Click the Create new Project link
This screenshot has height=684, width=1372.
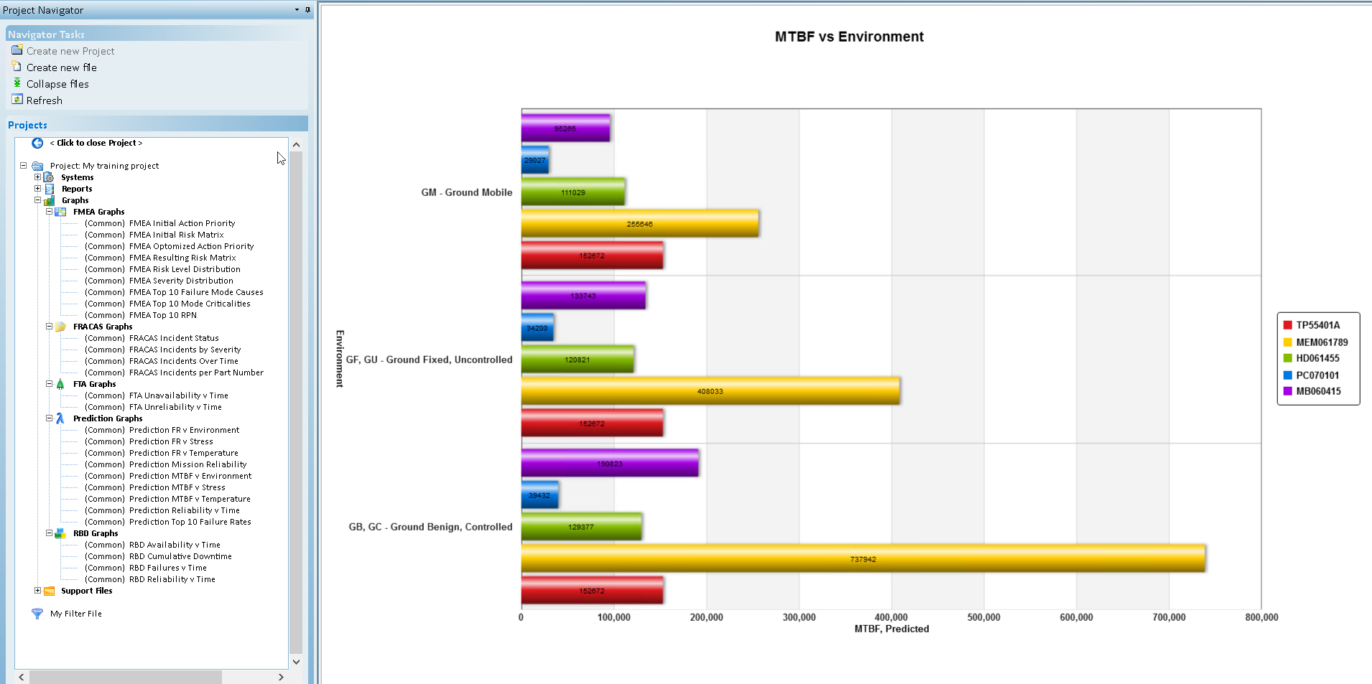[x=70, y=51]
